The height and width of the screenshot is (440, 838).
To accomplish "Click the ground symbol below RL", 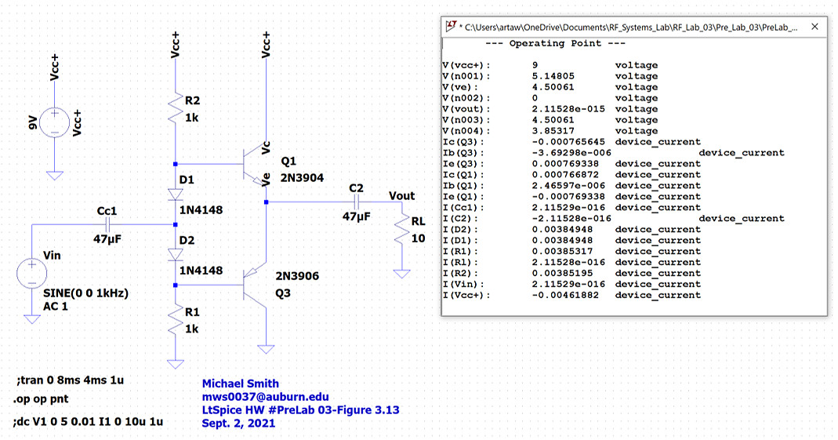I will coord(401,275).
